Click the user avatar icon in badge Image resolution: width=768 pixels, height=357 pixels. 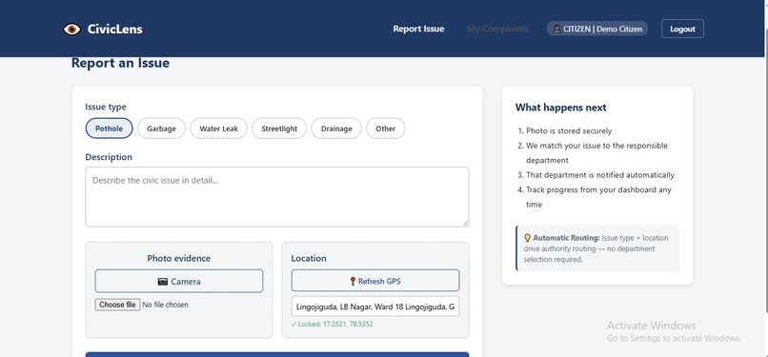pyautogui.click(x=556, y=29)
